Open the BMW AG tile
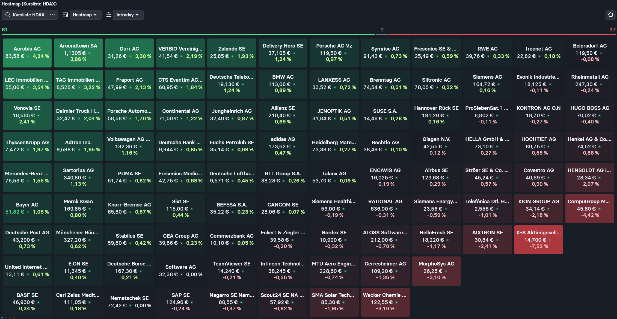 tap(283, 84)
